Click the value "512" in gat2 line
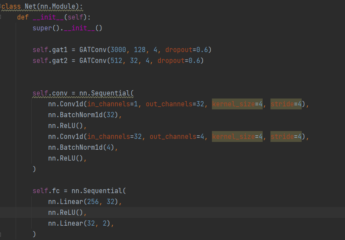 [x=116, y=61]
